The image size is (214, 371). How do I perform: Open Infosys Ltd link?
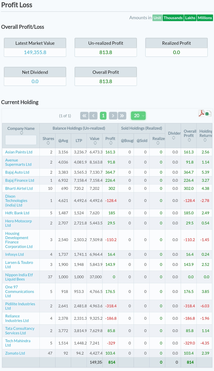14,254
